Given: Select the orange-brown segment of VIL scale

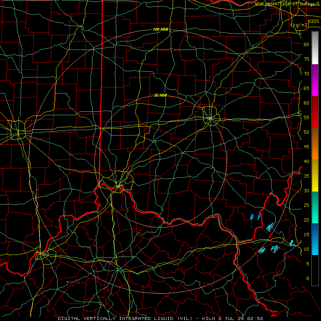Looking at the screenshot, I should pos(315,144).
